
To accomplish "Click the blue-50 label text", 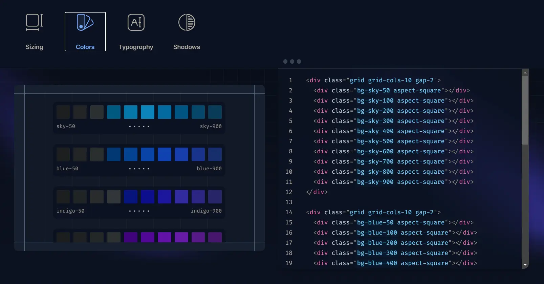I will coord(67,169).
